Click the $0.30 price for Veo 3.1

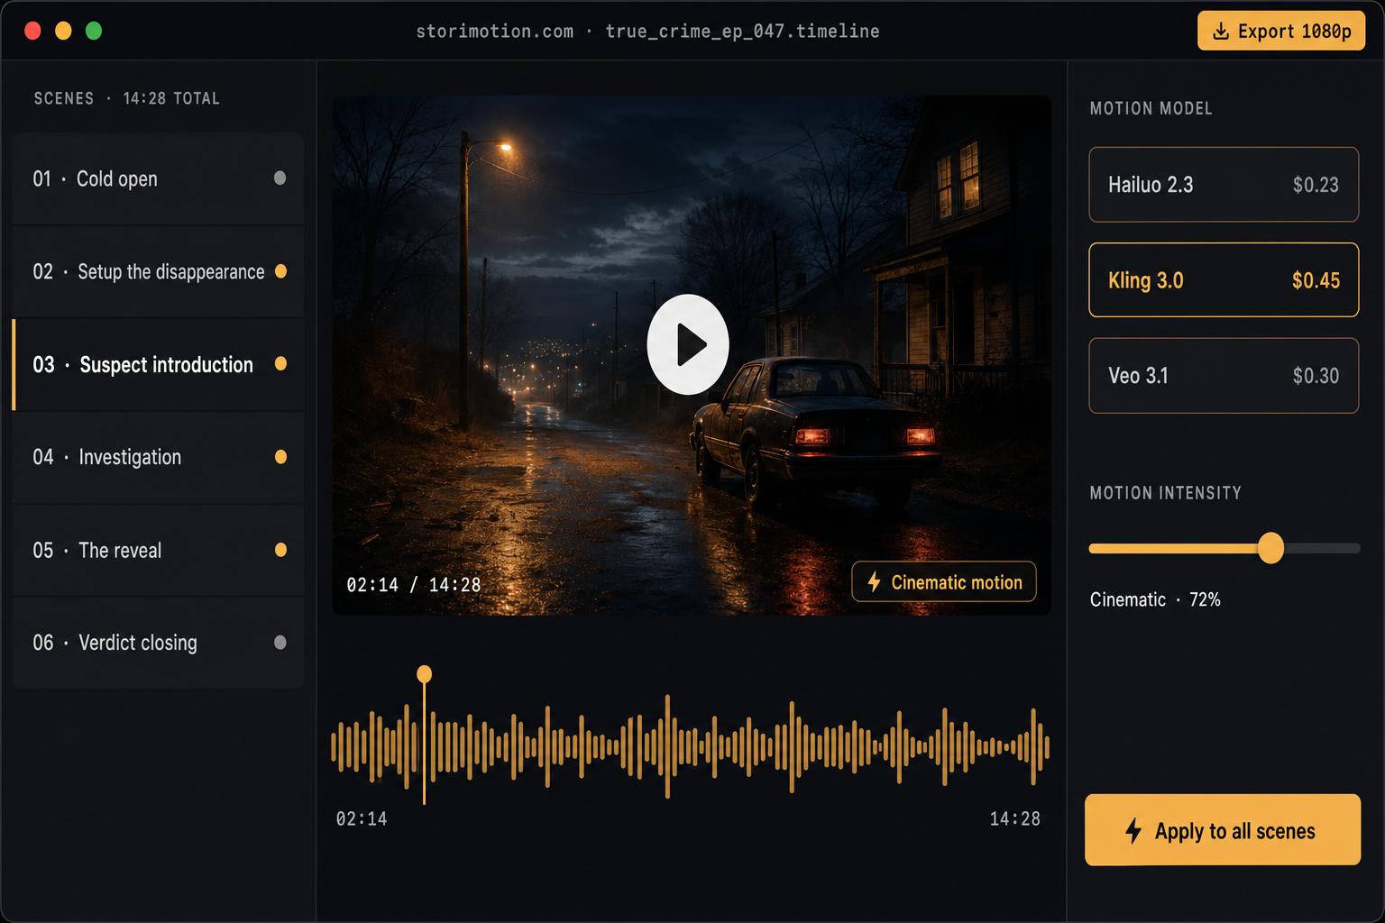[x=1316, y=376]
